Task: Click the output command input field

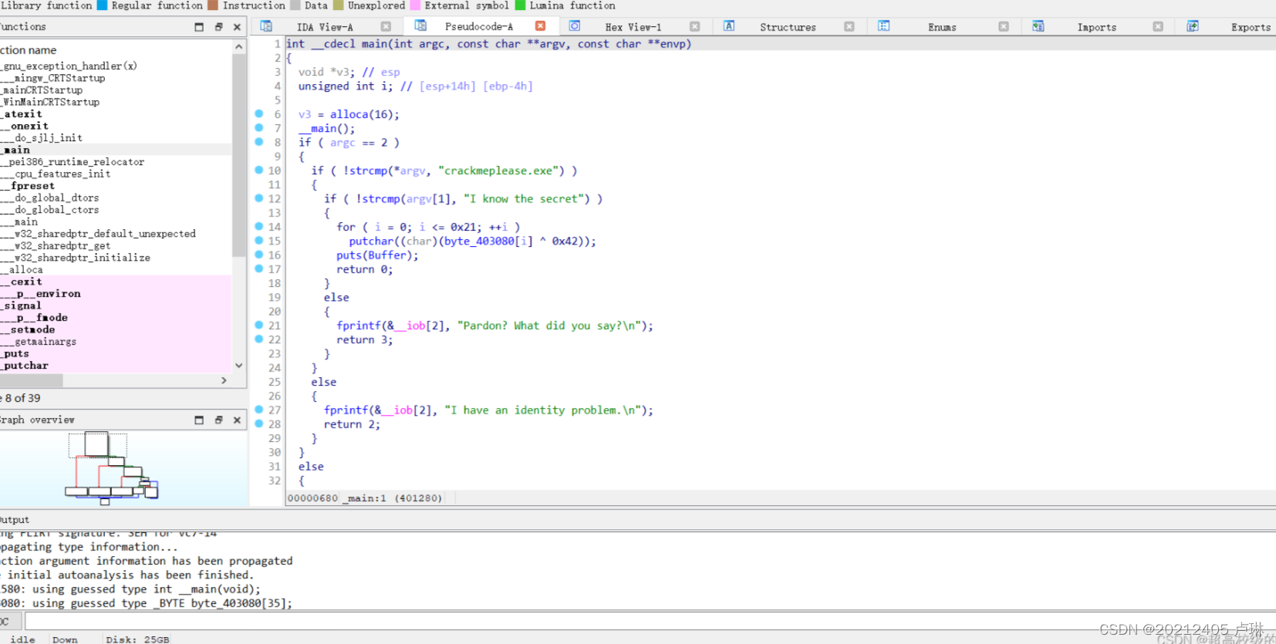Action: coord(650,621)
